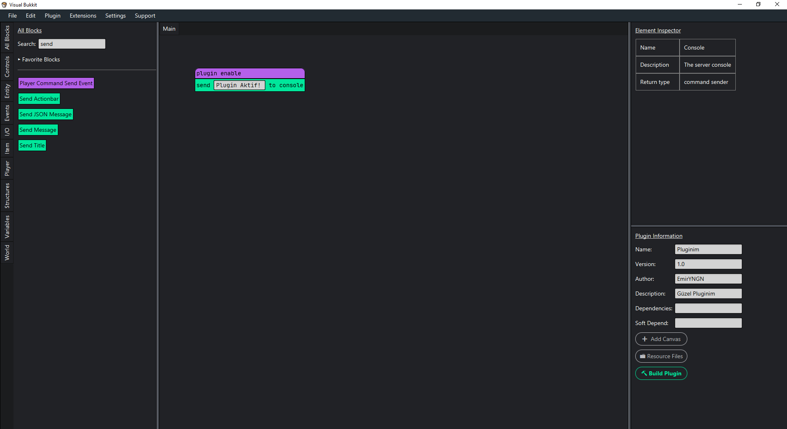Click the plugin Author field
This screenshot has height=429, width=787.
pos(708,279)
